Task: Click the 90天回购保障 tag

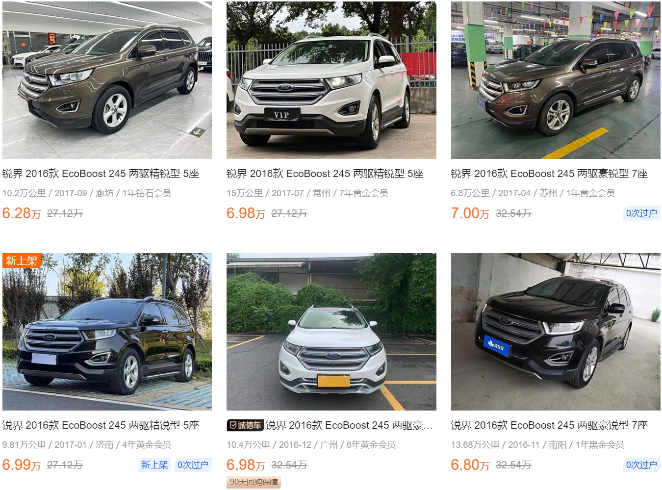Action: click(x=254, y=482)
